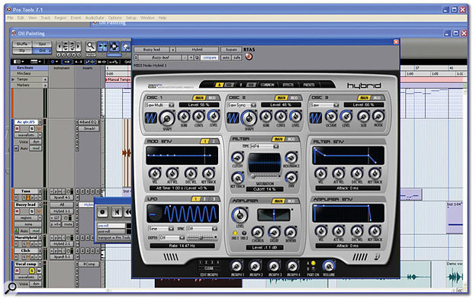Viewport: 473px width, 299px height.
Task: Click the Filter Env Vel knob
Action: point(320,174)
